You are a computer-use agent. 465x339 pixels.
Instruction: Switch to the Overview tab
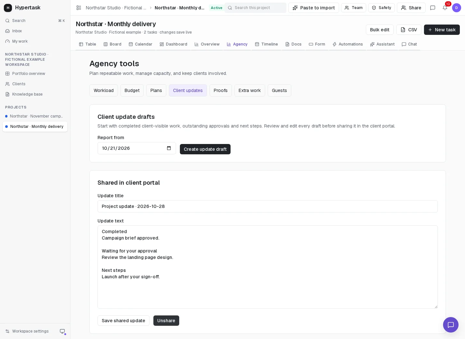207,44
